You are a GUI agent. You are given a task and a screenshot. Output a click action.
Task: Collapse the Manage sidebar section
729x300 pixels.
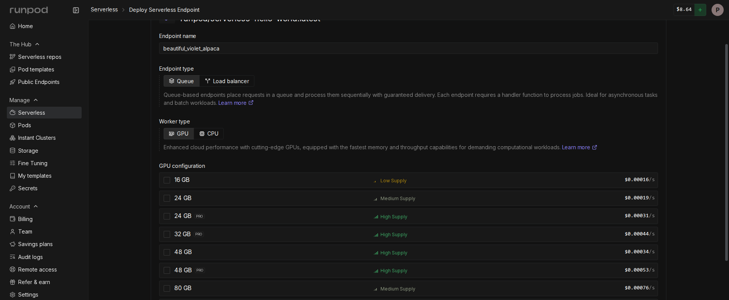[36, 100]
